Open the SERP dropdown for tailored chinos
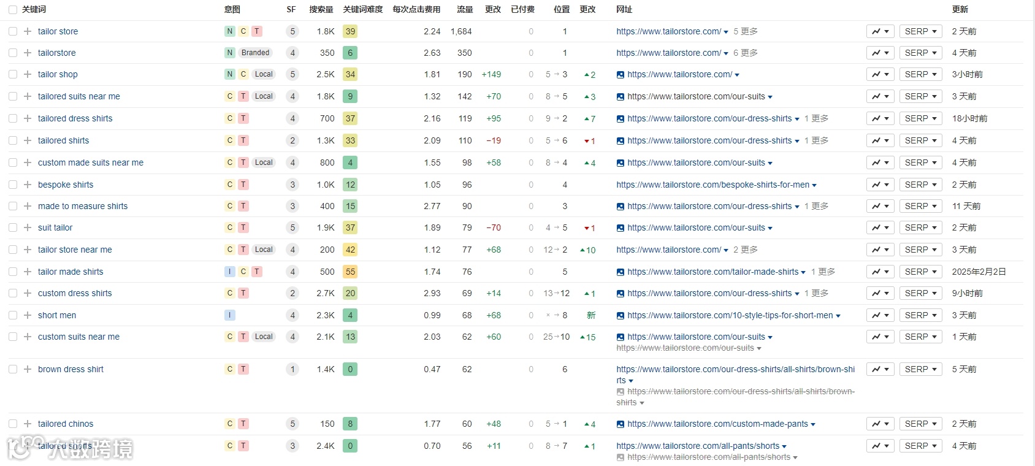Viewport: 1035px width, 466px height. pos(920,424)
